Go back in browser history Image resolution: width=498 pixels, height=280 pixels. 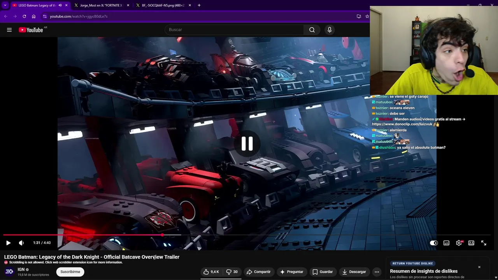coord(5,16)
